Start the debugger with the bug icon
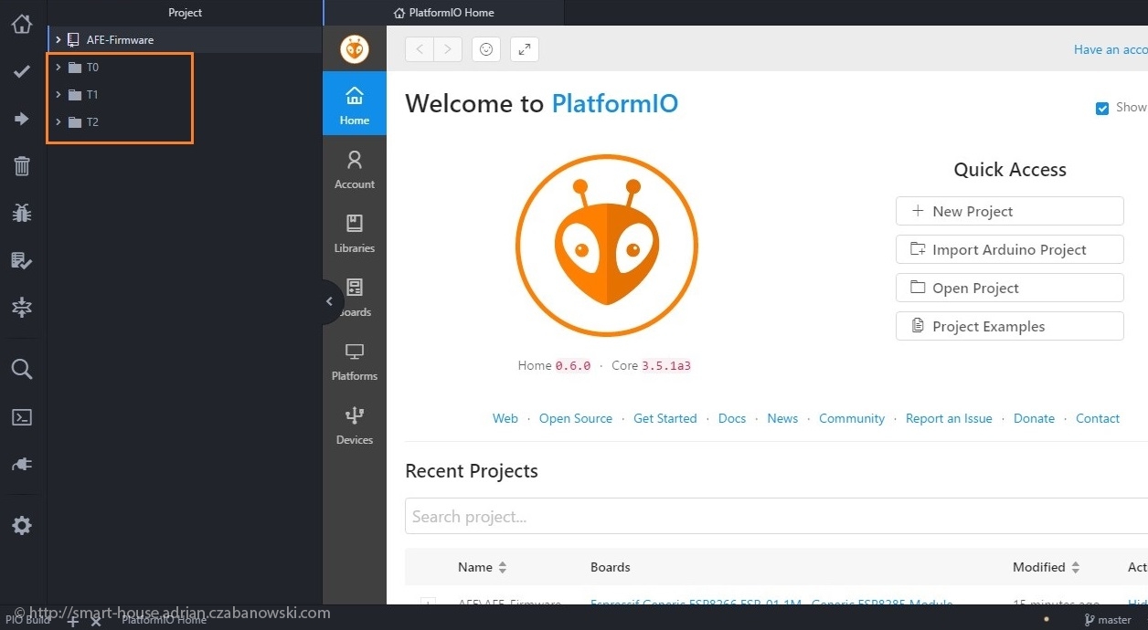The width and height of the screenshot is (1148, 630). point(22,213)
